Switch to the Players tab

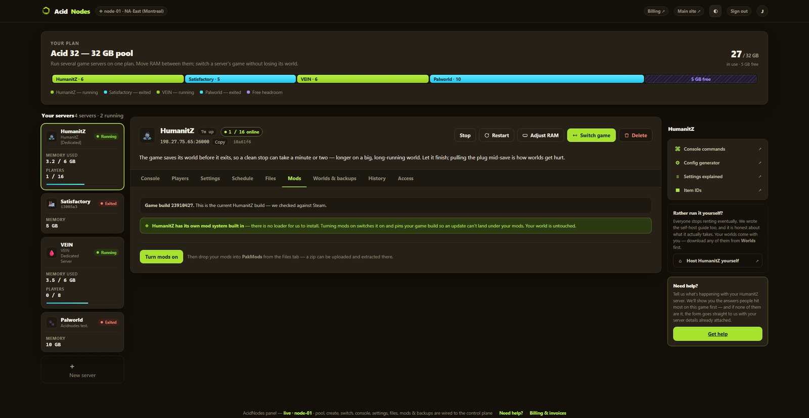tap(180, 178)
